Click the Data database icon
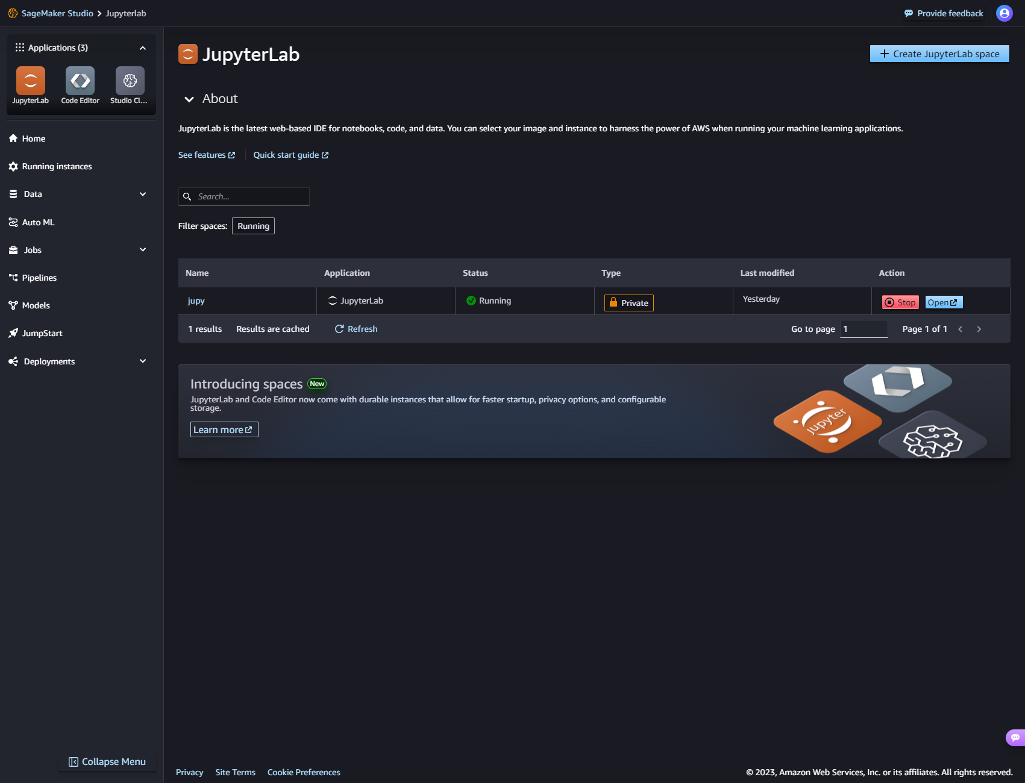The width and height of the screenshot is (1025, 783). (x=13, y=194)
